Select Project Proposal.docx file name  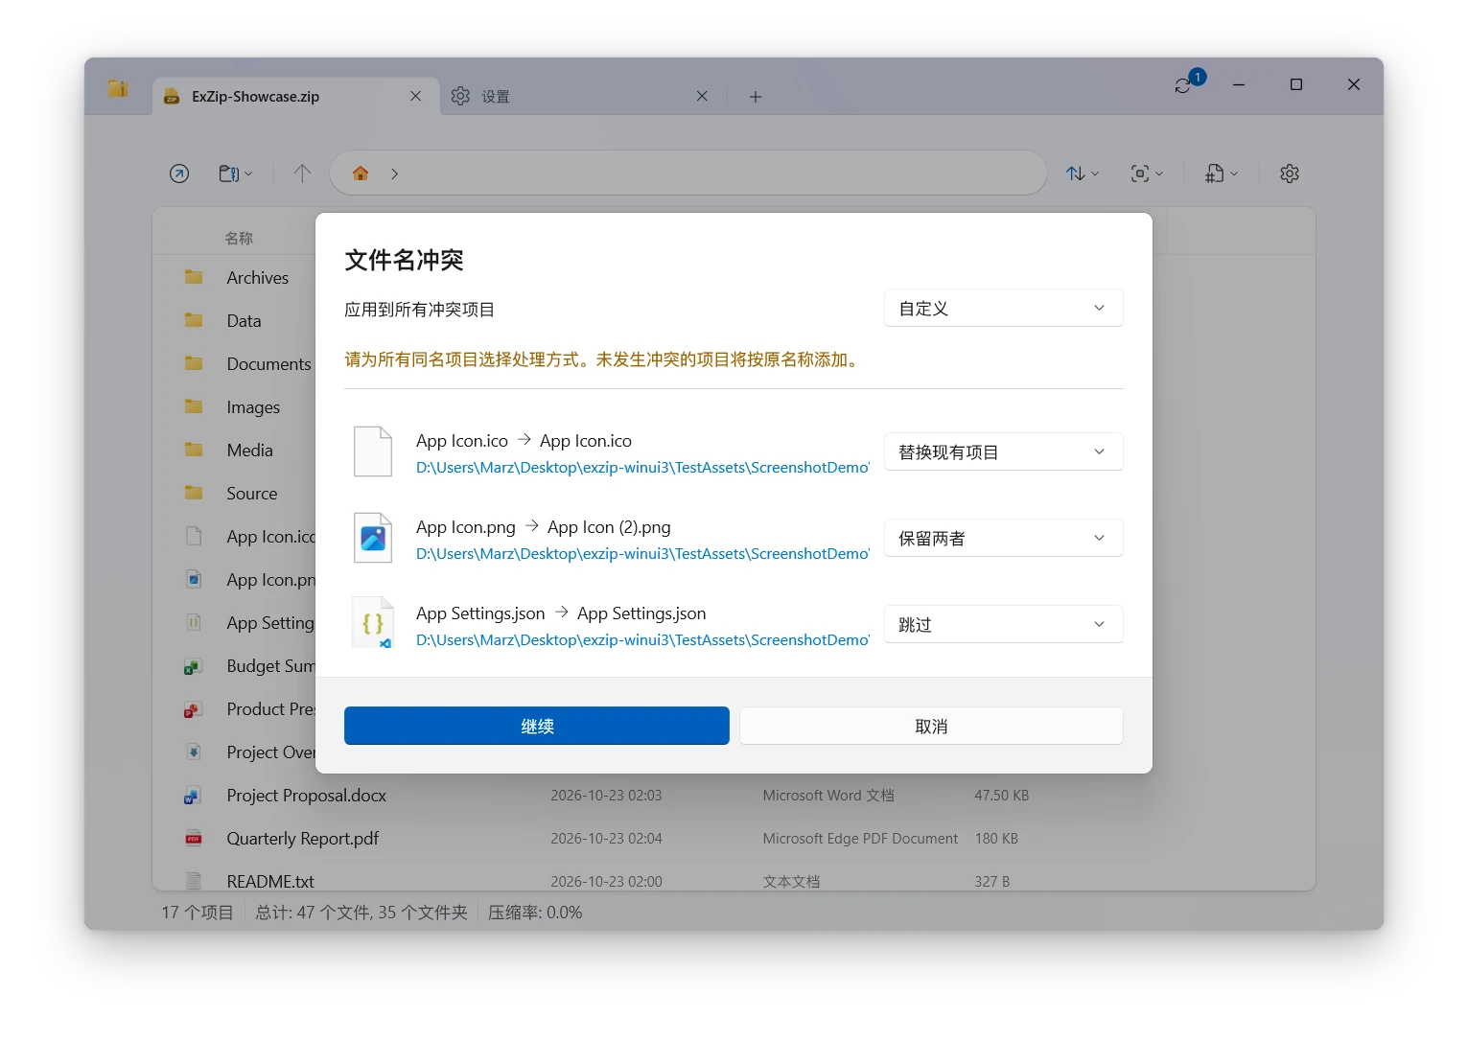(307, 796)
